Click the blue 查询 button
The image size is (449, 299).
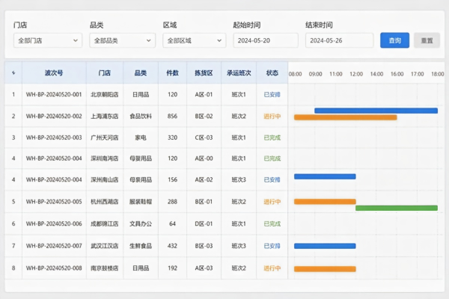click(x=394, y=40)
